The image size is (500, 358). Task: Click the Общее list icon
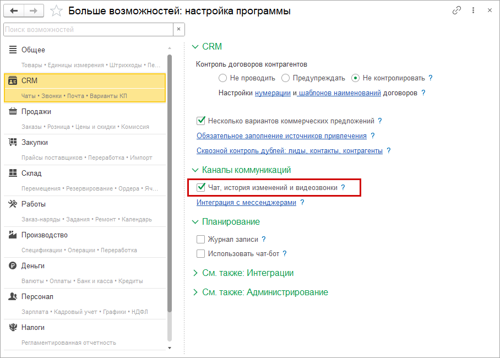point(13,50)
